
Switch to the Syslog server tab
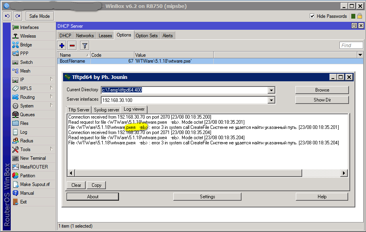[106, 109]
